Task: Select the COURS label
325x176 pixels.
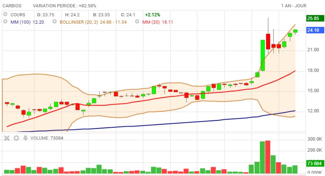Action: [18, 15]
